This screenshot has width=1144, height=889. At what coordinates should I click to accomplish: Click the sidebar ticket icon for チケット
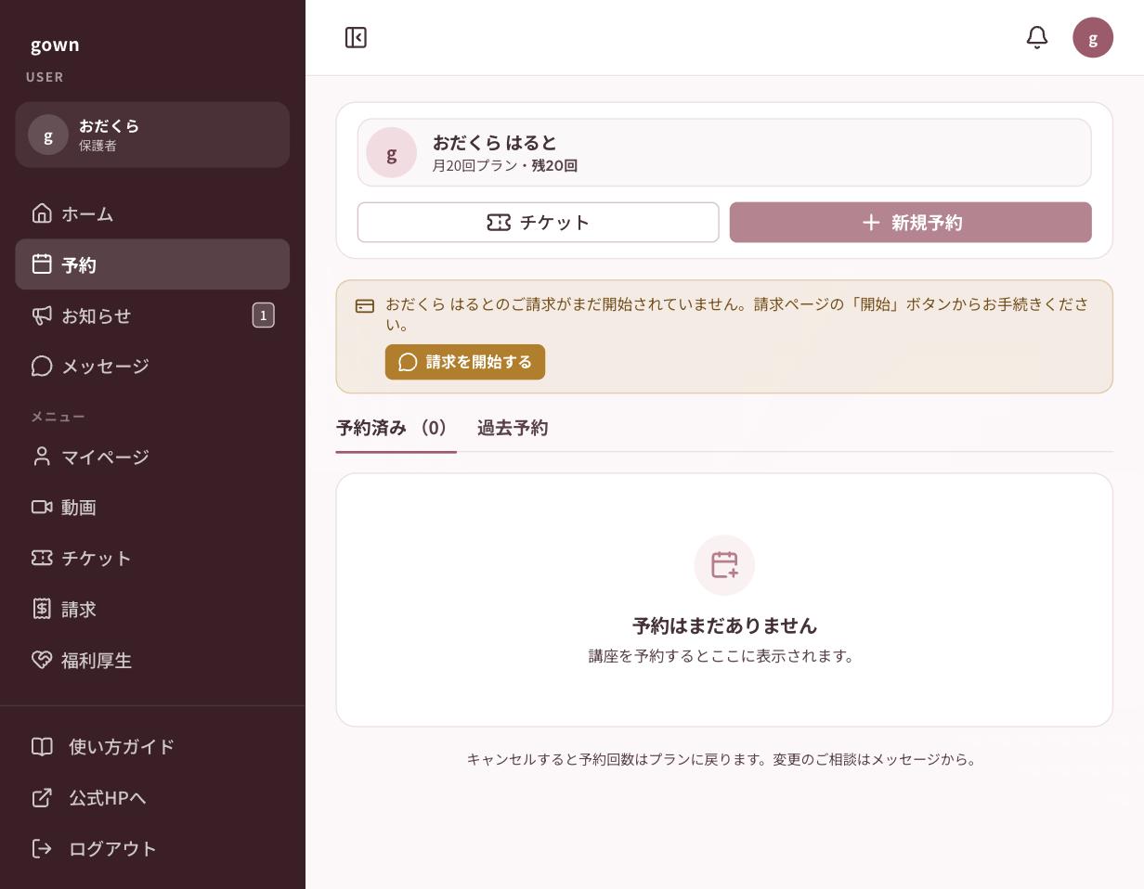[42, 558]
